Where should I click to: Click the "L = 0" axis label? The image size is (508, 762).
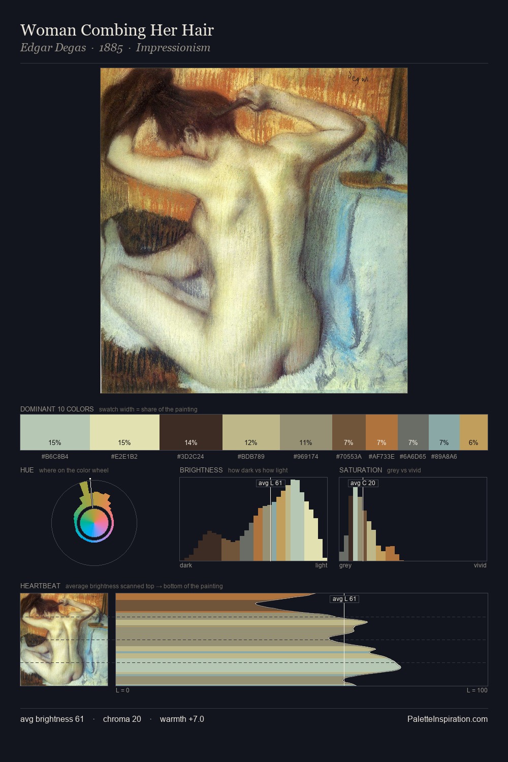pyautogui.click(x=122, y=690)
